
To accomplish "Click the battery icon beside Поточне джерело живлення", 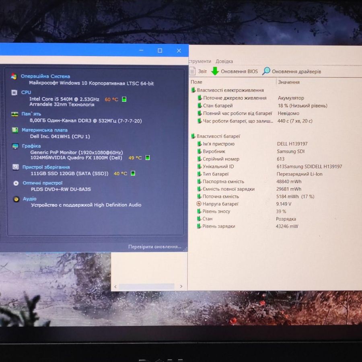I will (200, 98).
